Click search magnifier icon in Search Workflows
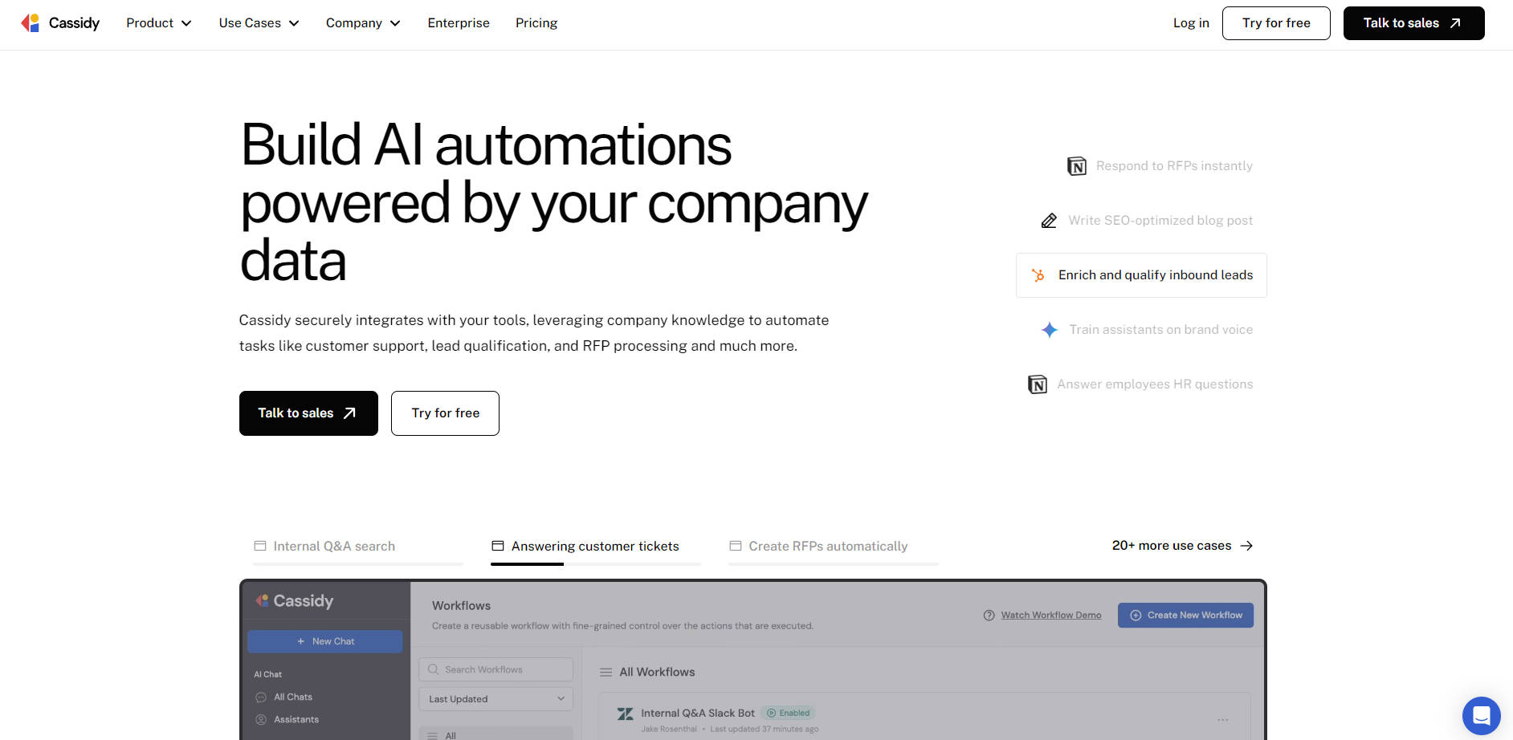Viewport: 1513px width, 740px height. pos(434,669)
